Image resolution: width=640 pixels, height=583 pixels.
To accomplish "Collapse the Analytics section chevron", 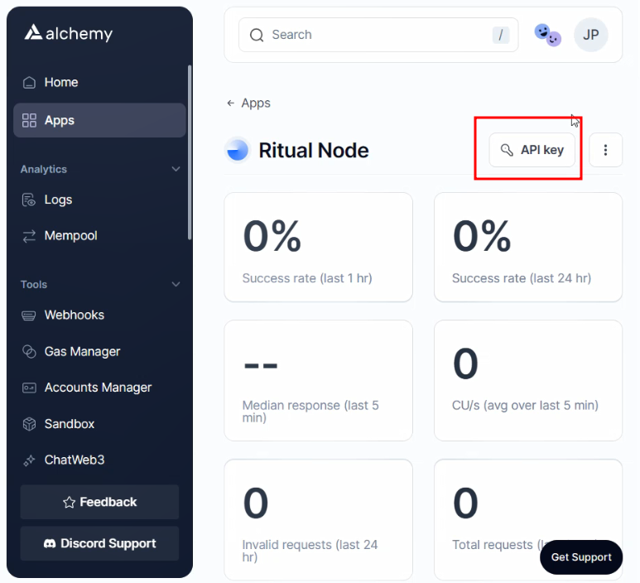I will coord(176,169).
